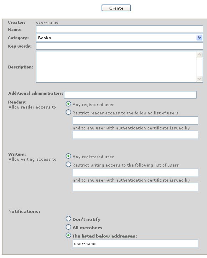
Task: Choose Don't notify option
Action: (x=68, y=219)
